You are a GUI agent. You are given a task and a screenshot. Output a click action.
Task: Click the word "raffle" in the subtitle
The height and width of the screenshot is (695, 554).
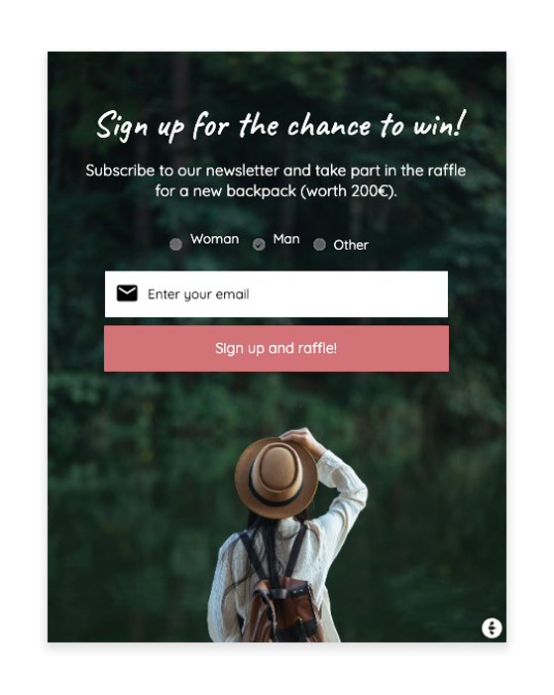tap(447, 171)
